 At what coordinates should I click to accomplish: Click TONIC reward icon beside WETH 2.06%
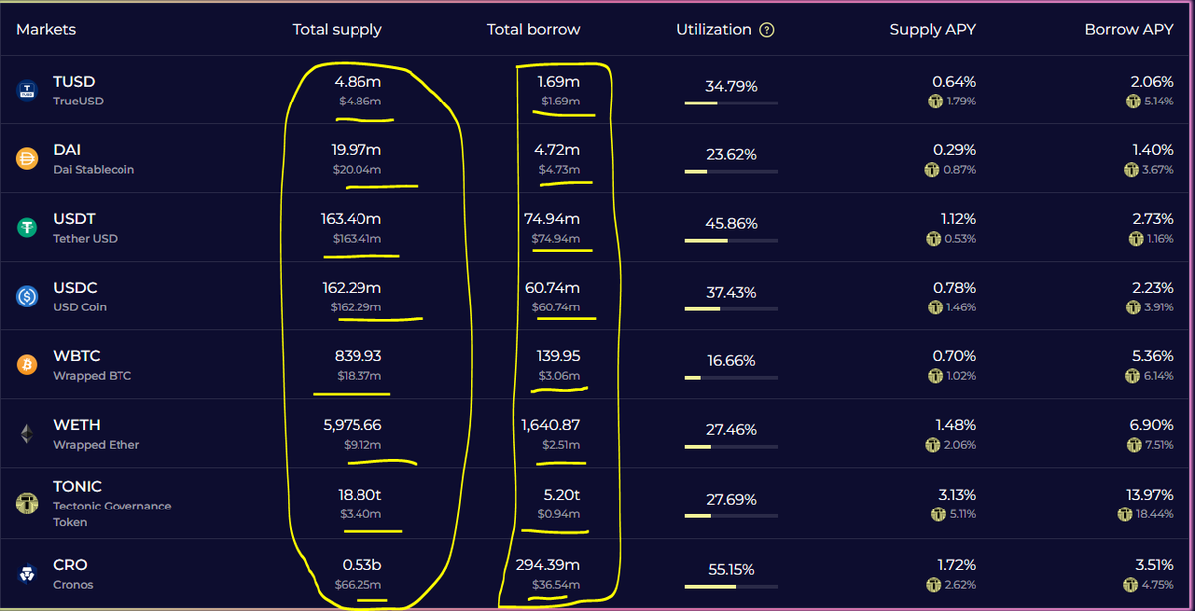coord(934,445)
